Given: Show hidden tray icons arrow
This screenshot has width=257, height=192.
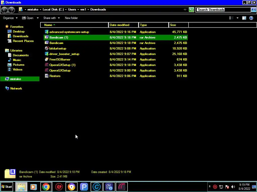Looking at the screenshot, I should coord(210,186).
